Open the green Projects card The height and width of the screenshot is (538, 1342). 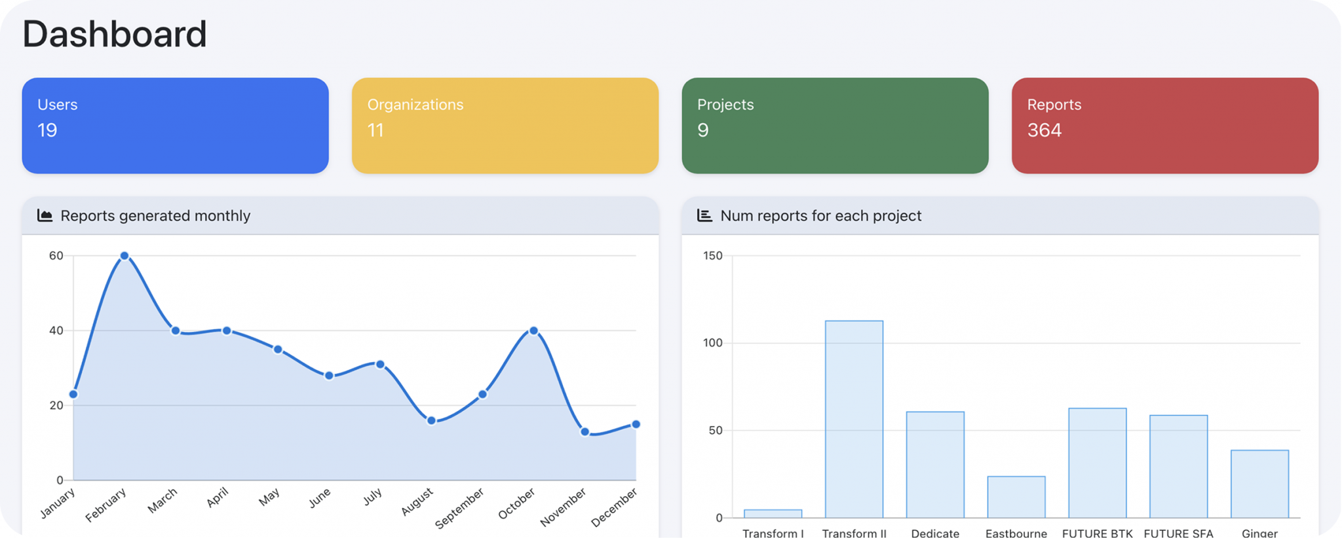pos(835,126)
